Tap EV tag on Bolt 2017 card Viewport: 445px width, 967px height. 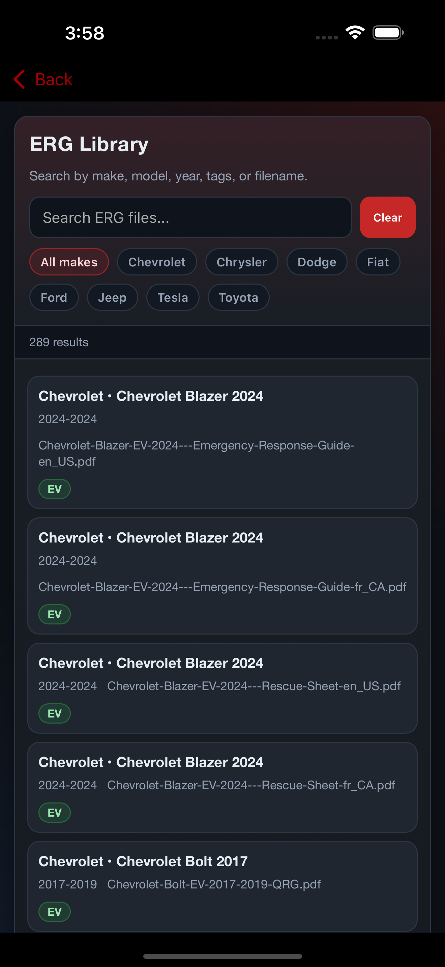click(54, 911)
